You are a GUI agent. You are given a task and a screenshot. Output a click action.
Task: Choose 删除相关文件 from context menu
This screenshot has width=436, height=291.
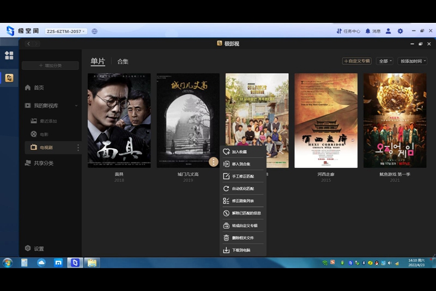tap(243, 238)
